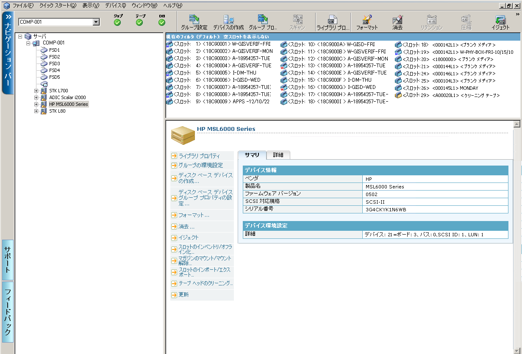Open the クイック スタート menu
This screenshot has width=522, height=354.
pos(58,6)
